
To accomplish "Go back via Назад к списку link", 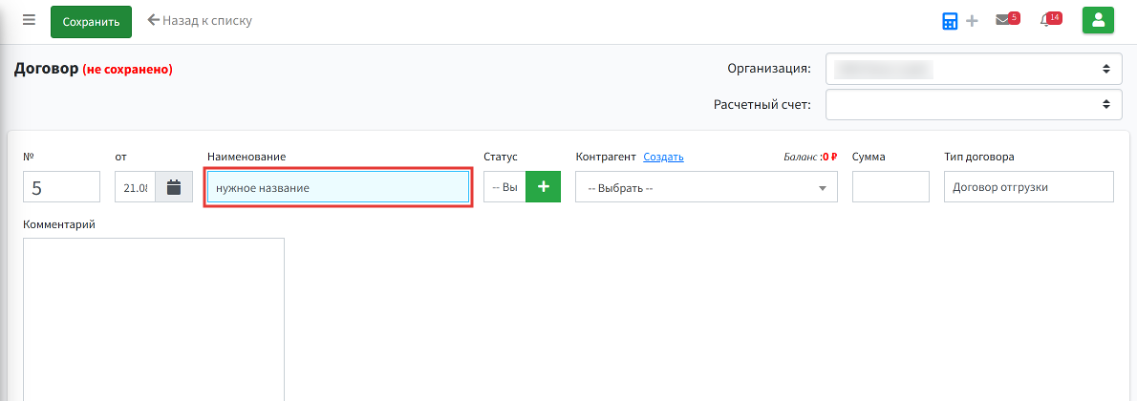I will pyautogui.click(x=200, y=20).
